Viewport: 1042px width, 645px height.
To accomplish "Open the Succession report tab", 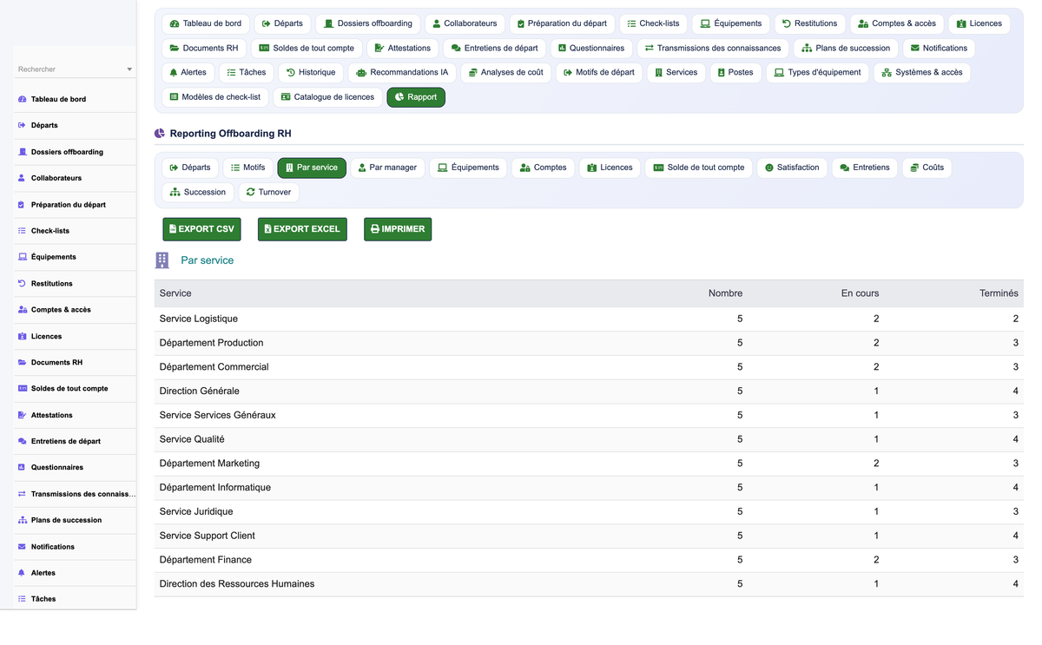I will 198,192.
